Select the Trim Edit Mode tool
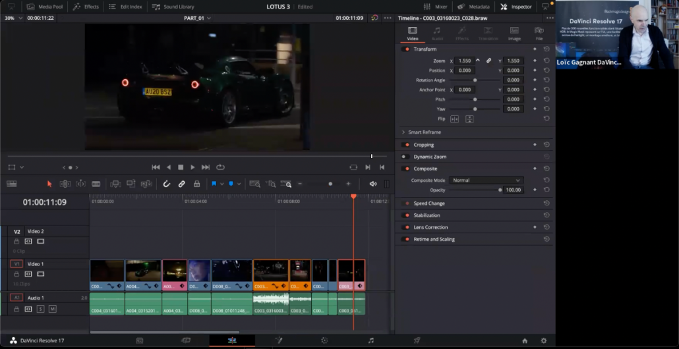The image size is (679, 349). 65,184
